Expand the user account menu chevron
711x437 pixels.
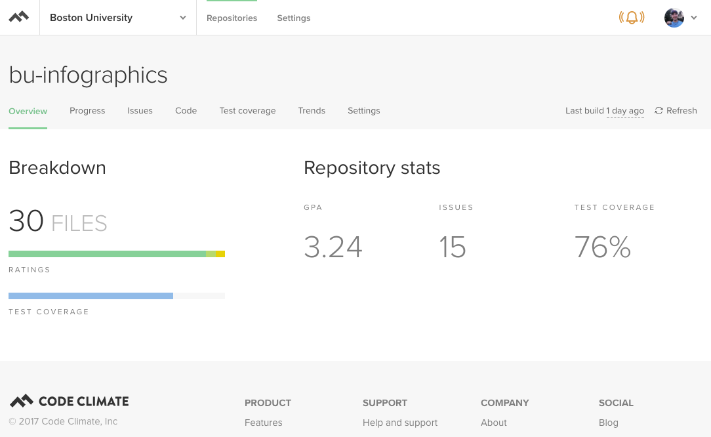tap(694, 18)
